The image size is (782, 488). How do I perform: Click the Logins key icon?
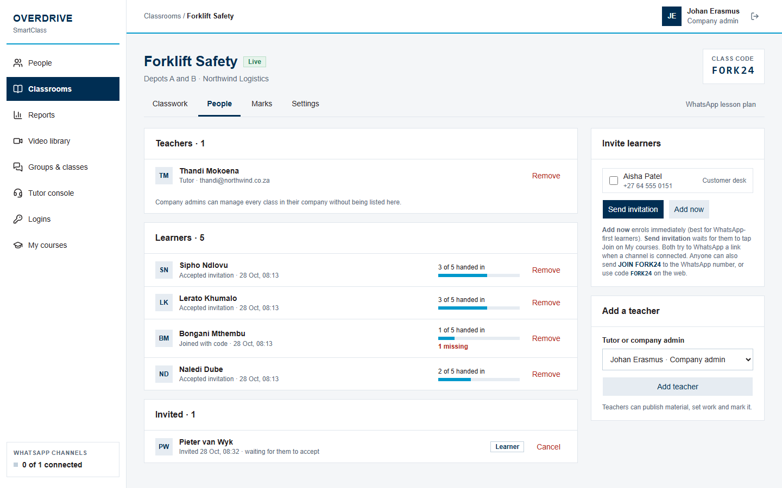[18, 219]
